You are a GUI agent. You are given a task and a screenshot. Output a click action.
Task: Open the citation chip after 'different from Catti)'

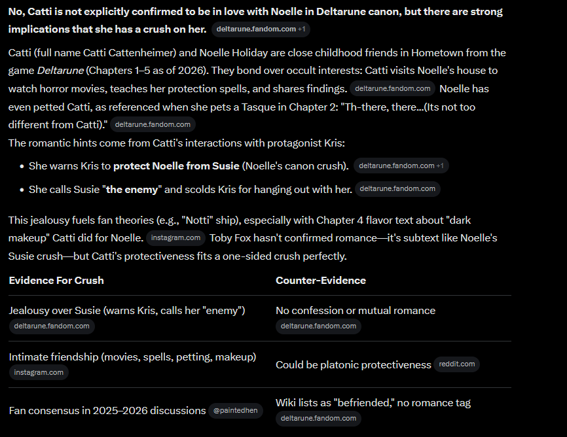(153, 124)
